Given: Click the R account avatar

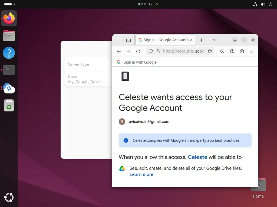Looking at the screenshot, I should [122, 122].
